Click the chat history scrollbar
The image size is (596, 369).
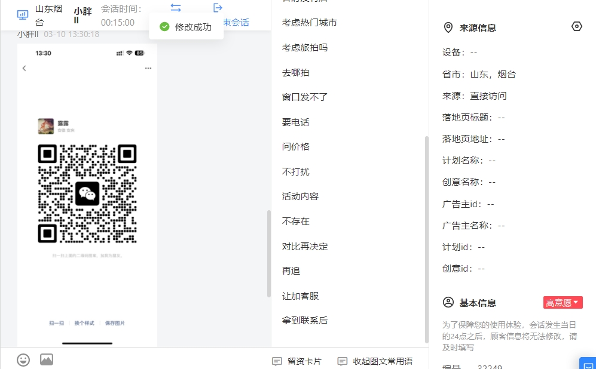(x=269, y=254)
